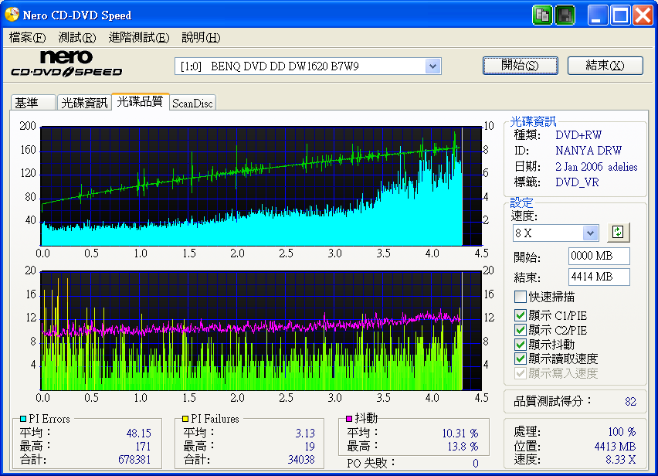658x476 pixels.
Task: Click the PI Errors maximum 171
Action: (143, 446)
